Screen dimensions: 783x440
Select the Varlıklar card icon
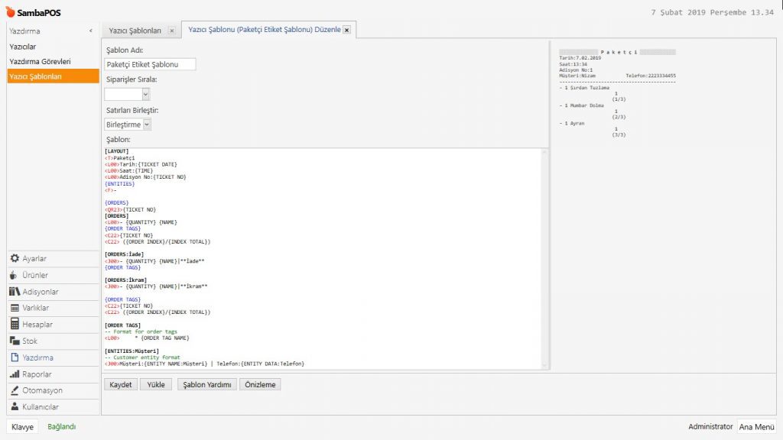click(15, 308)
